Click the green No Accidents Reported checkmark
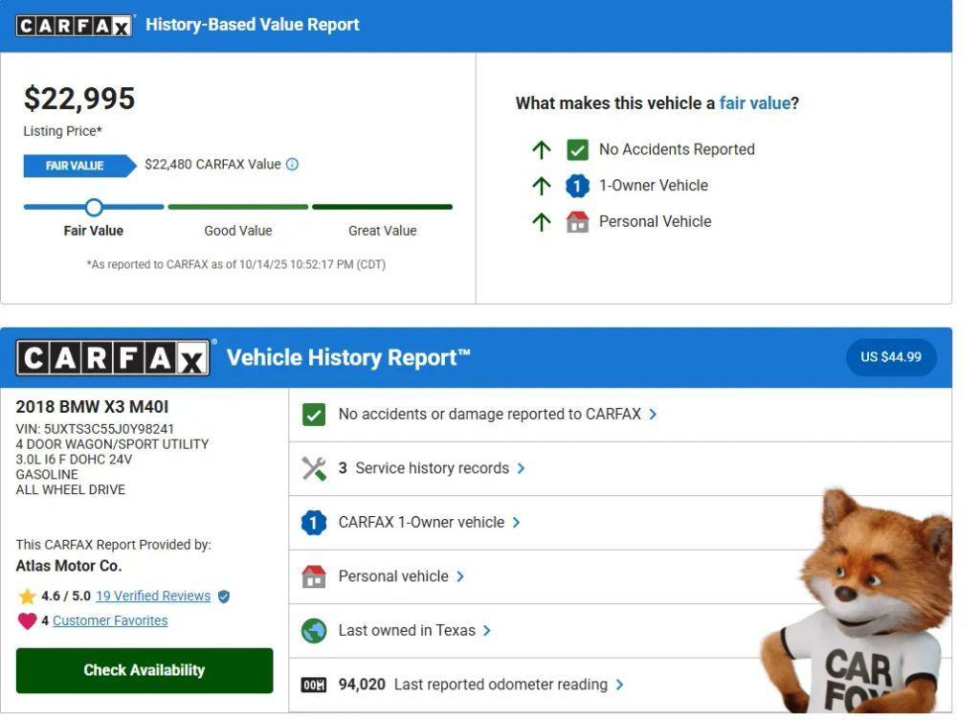 click(577, 149)
